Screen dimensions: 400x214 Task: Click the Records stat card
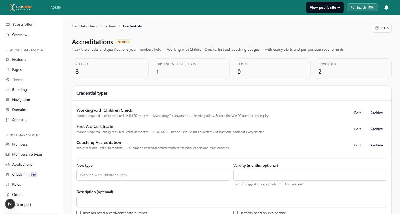[110, 69]
